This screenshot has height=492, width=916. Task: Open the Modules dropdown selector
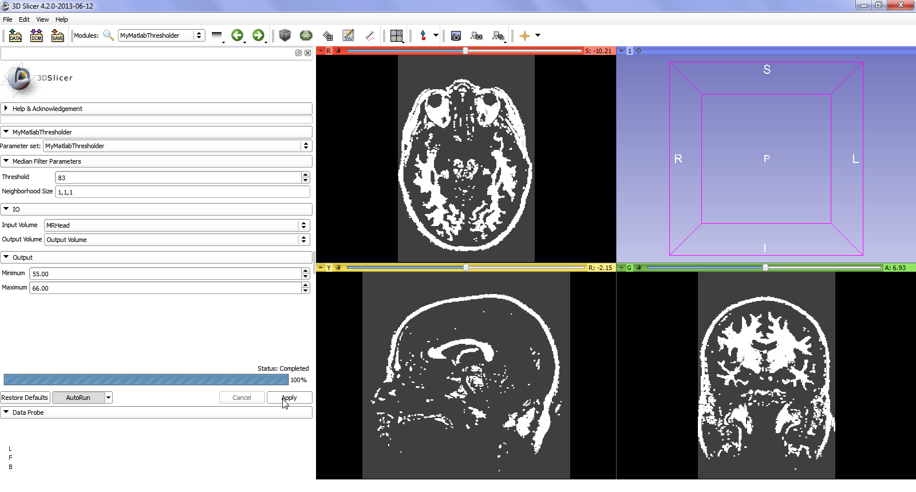tap(161, 35)
